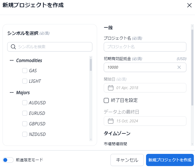Screen dimensions: 195x168
Task: Clear the 初期有効証拠金 value with X
Action: (179, 67)
